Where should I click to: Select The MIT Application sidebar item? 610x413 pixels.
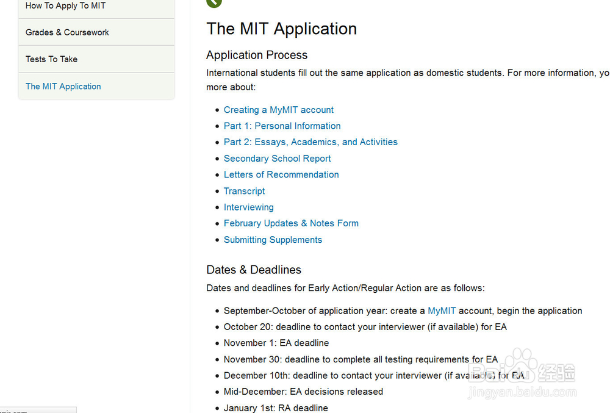point(63,87)
